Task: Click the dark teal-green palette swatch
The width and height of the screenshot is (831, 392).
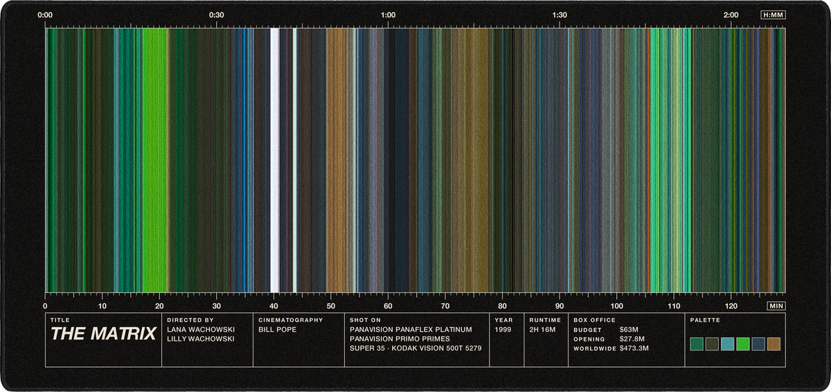Action: click(x=697, y=344)
